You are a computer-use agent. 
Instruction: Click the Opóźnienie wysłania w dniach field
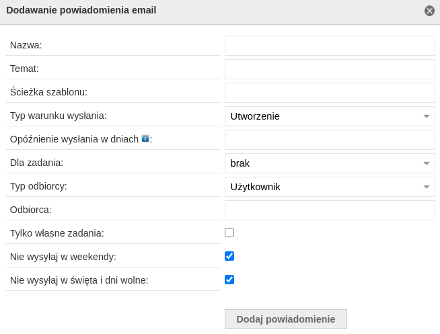pos(330,140)
